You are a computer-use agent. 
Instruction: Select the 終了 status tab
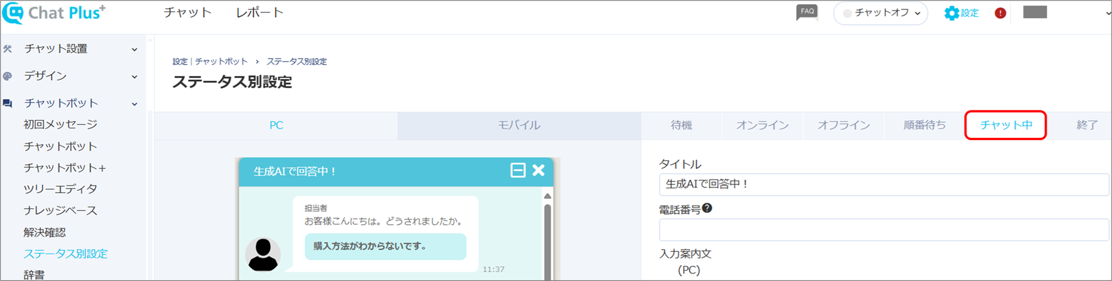click(x=1087, y=125)
